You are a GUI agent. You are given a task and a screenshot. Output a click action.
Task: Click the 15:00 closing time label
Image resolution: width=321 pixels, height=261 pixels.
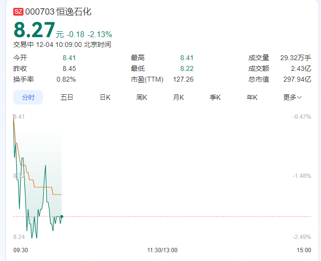pos(304,250)
